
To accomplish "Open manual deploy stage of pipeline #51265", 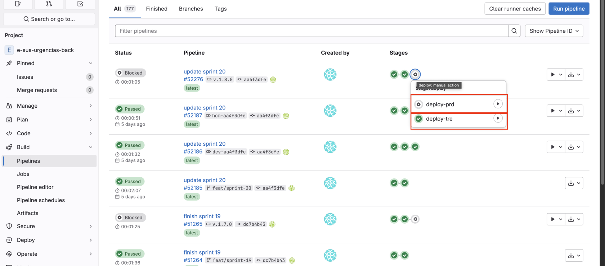I will [415, 219].
